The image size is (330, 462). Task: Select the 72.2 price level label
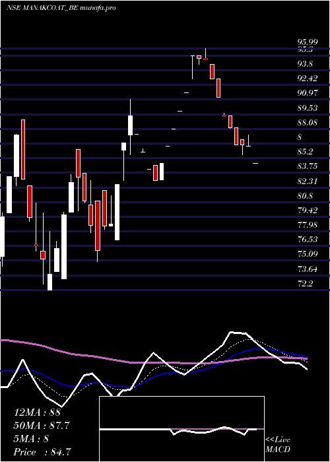tap(305, 284)
